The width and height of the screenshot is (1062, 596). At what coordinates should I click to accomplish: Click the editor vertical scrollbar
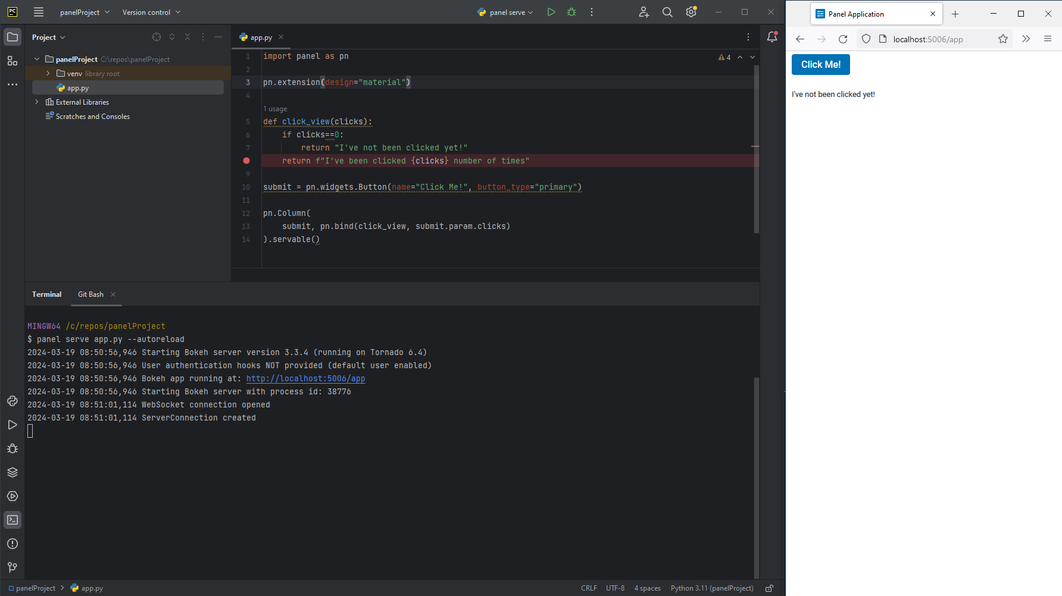(757, 149)
